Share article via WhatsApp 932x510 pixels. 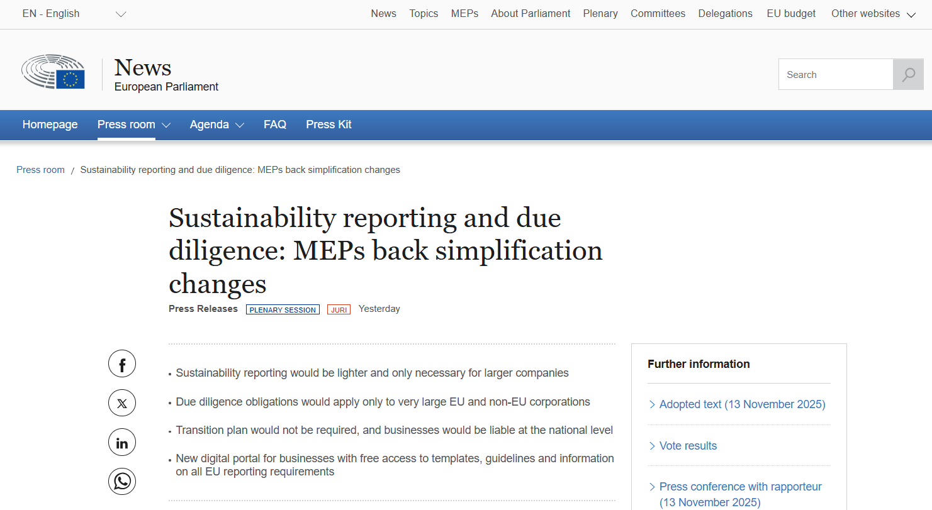point(122,482)
